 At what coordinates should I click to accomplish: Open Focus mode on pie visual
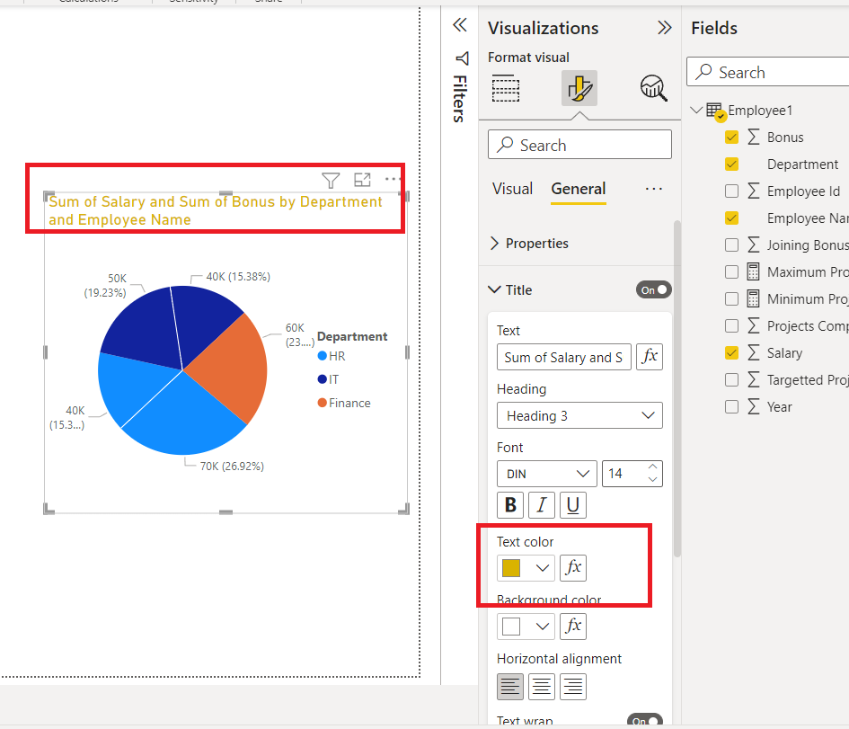[x=362, y=179]
